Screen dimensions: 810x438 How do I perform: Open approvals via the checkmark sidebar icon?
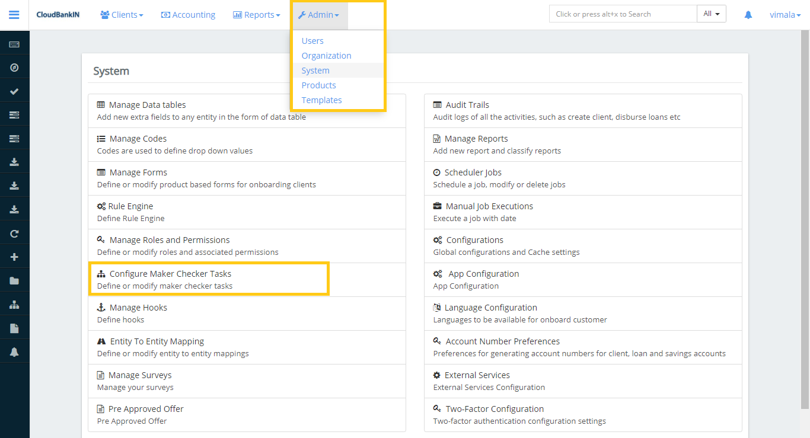click(x=14, y=90)
